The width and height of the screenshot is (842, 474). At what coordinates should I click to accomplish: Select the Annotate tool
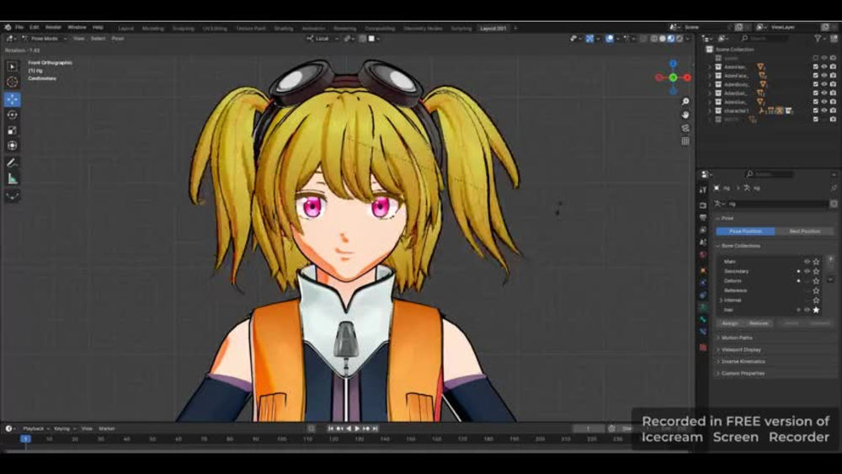coord(12,162)
